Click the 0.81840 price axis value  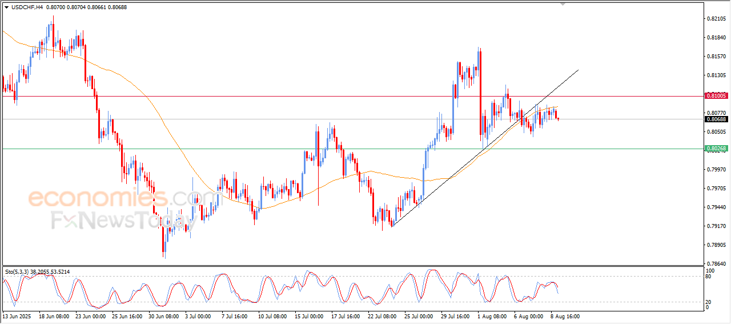tap(717, 38)
